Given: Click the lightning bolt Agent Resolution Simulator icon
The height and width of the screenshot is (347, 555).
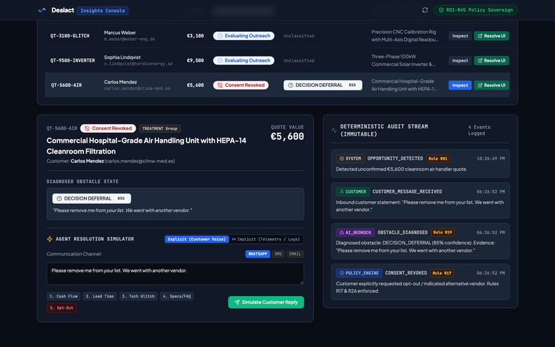Looking at the screenshot, I should coord(50,239).
